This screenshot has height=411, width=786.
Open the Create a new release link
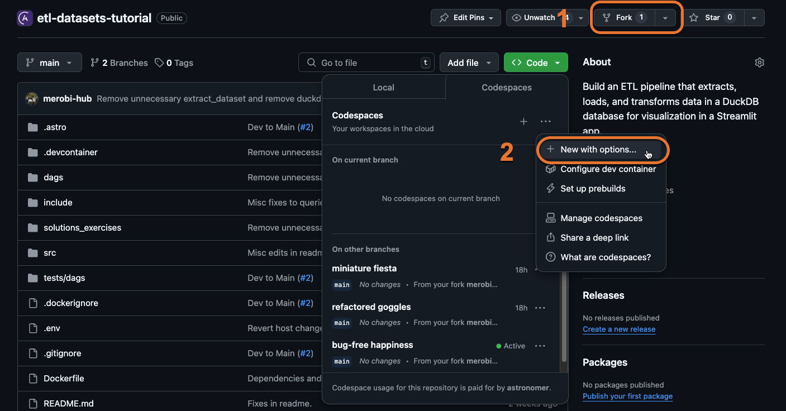[618, 329]
